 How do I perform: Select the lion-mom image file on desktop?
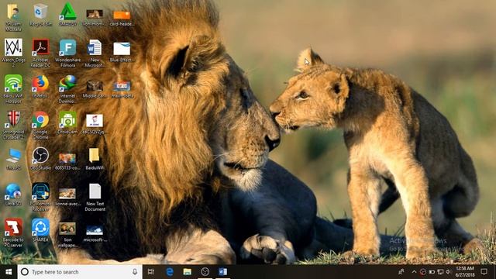pyautogui.click(x=95, y=17)
